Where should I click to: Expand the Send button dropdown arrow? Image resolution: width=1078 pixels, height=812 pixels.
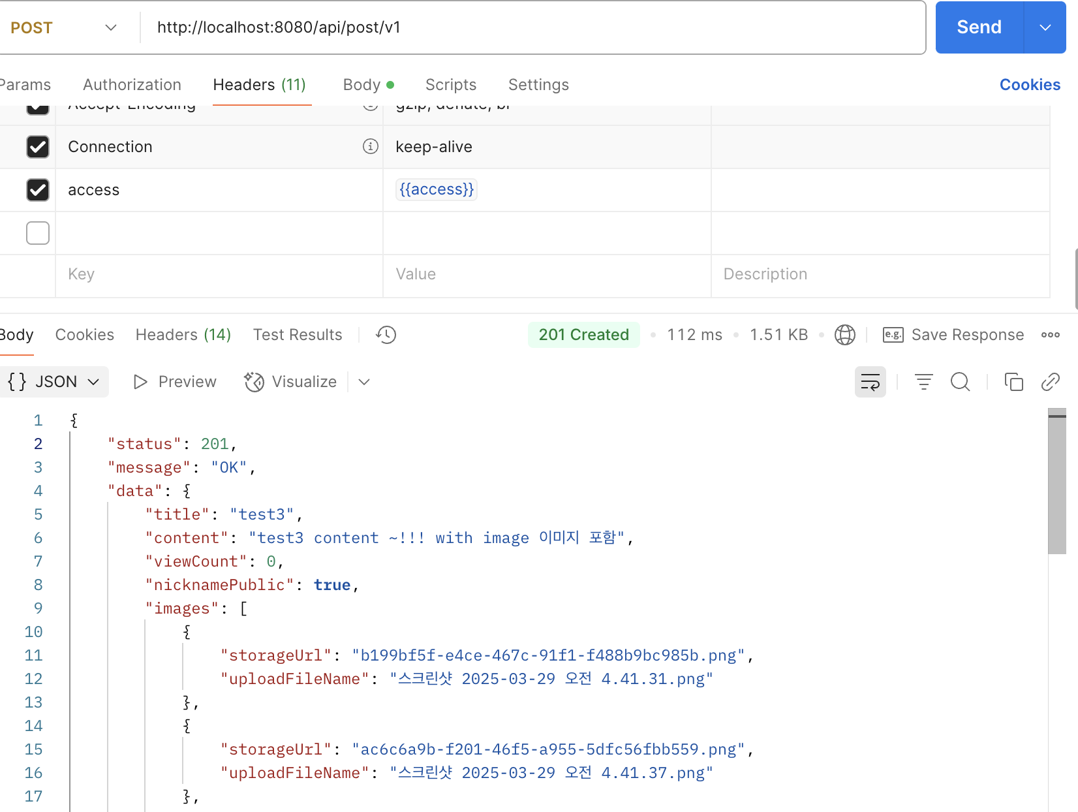[1045, 27]
